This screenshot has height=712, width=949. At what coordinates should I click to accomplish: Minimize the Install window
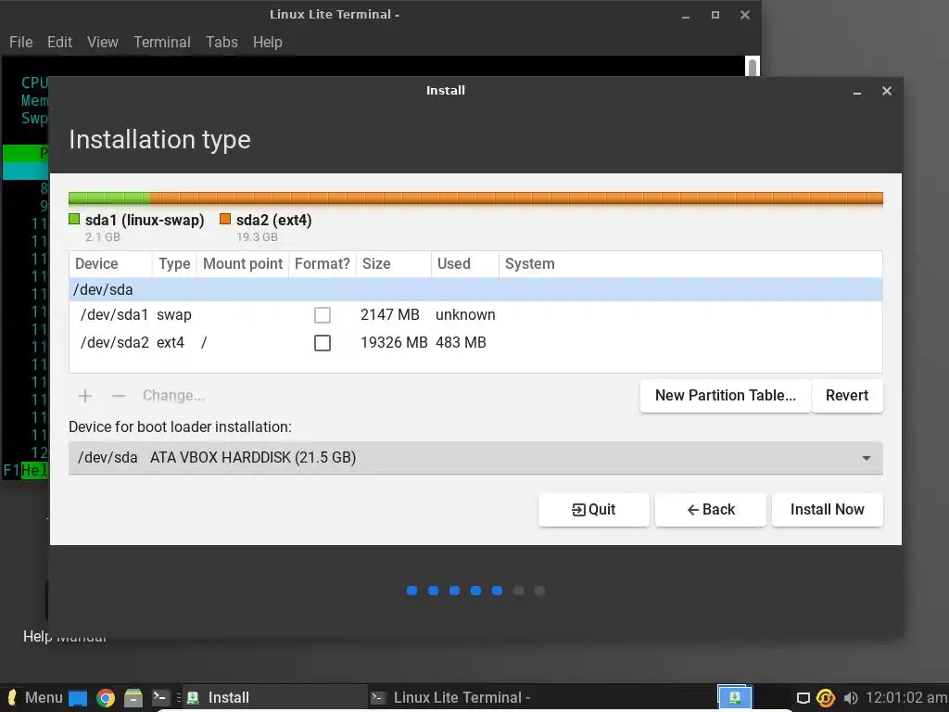[x=857, y=92]
